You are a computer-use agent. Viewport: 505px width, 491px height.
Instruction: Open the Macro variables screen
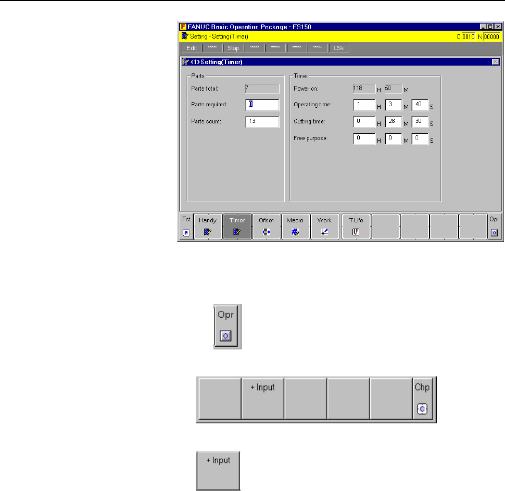pos(295,226)
